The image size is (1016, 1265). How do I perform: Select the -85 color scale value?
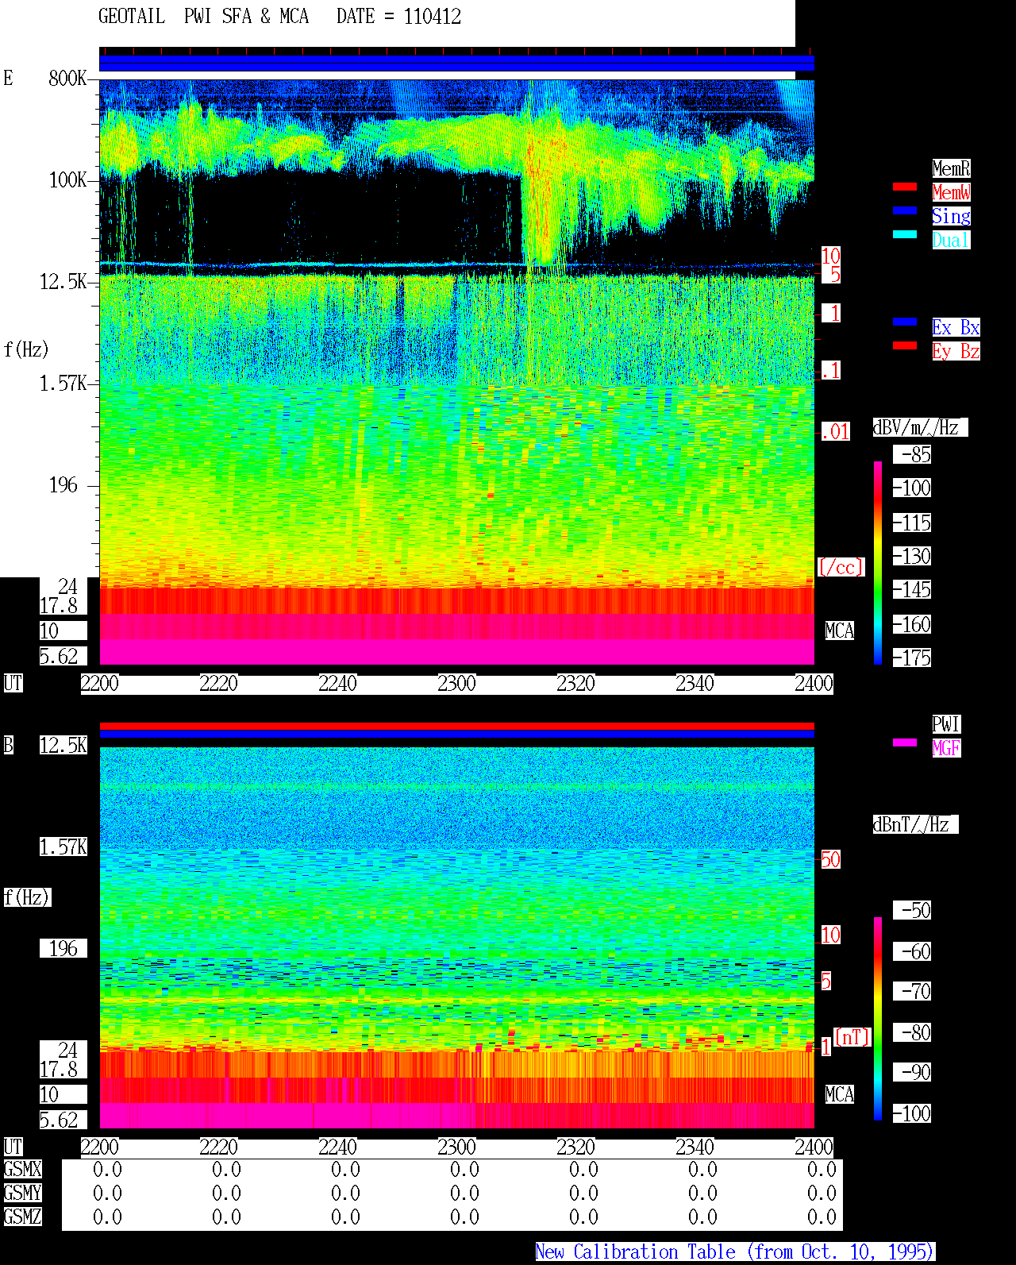click(x=913, y=454)
